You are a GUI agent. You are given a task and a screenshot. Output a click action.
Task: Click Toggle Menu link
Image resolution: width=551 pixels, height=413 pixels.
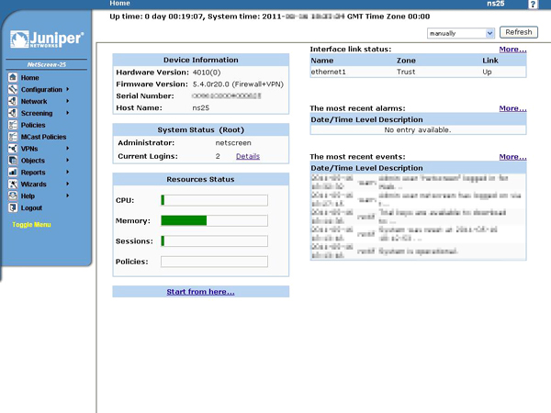tap(31, 225)
